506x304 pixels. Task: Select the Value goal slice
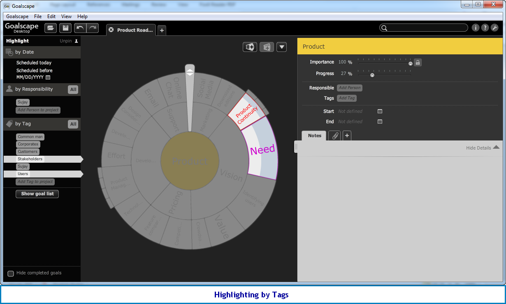[x=222, y=227]
